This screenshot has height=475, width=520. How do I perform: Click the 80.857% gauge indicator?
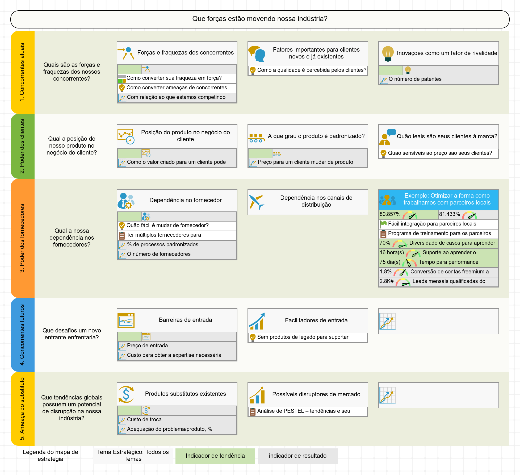409,215
